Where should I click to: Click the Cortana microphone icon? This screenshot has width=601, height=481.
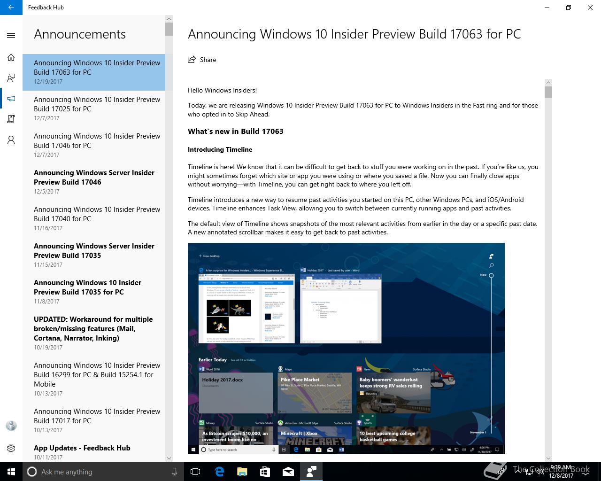[x=174, y=472]
